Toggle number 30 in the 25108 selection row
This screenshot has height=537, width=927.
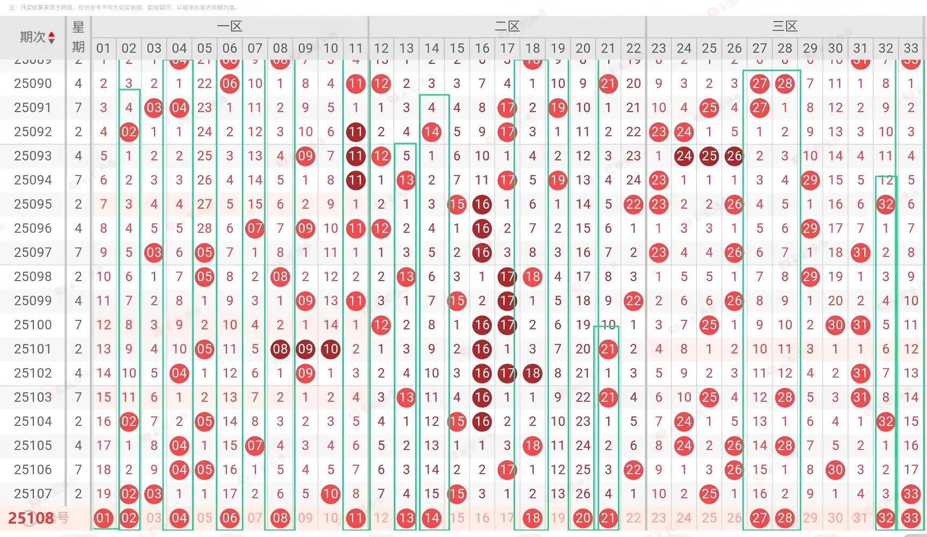coord(835,518)
